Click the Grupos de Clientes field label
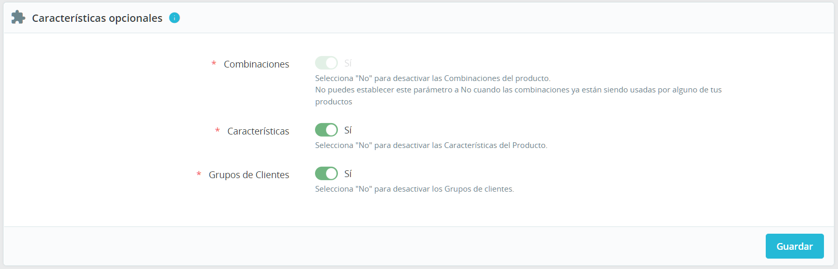Image resolution: width=838 pixels, height=269 pixels. point(249,174)
